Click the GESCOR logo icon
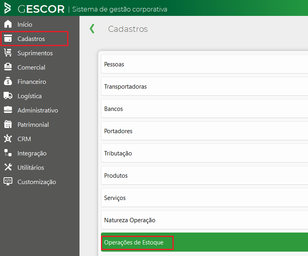Screen dimensions: 308x256 (x=8, y=8)
